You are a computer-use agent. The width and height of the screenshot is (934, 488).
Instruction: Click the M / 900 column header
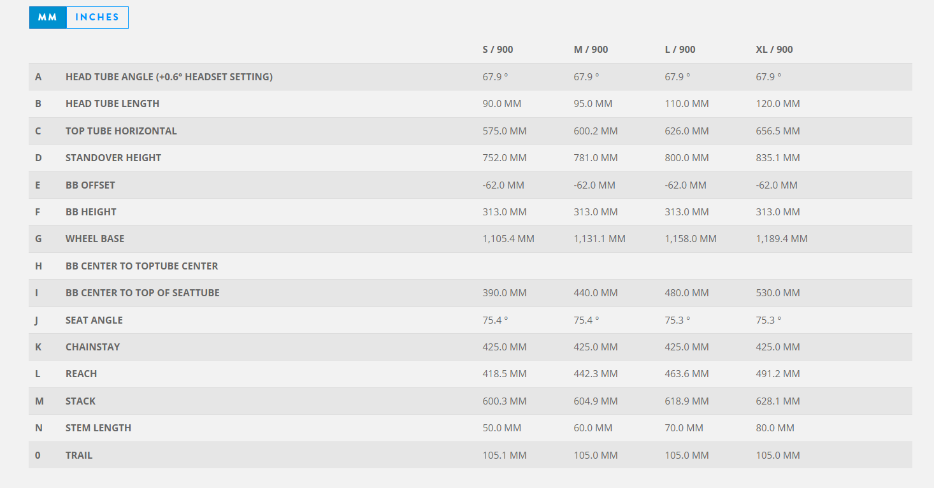pos(591,50)
